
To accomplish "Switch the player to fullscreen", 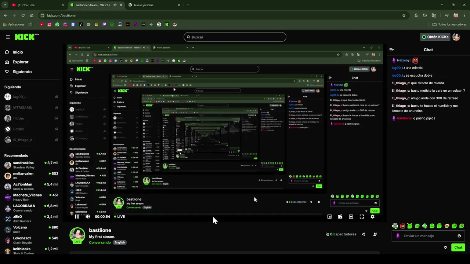I will tap(362, 217).
